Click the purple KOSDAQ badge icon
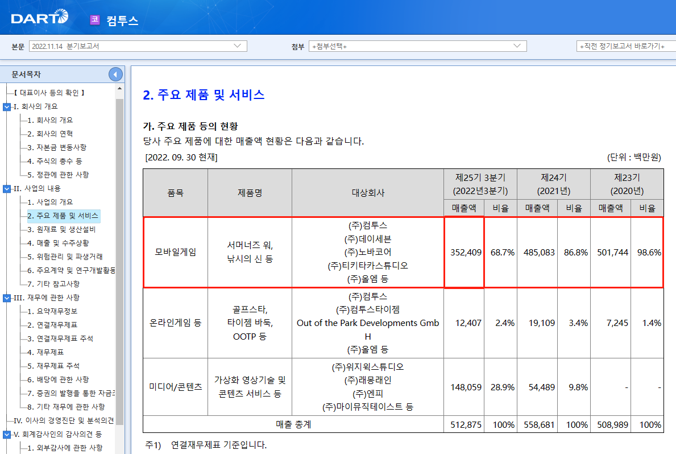This screenshot has width=676, height=454. 95,19
